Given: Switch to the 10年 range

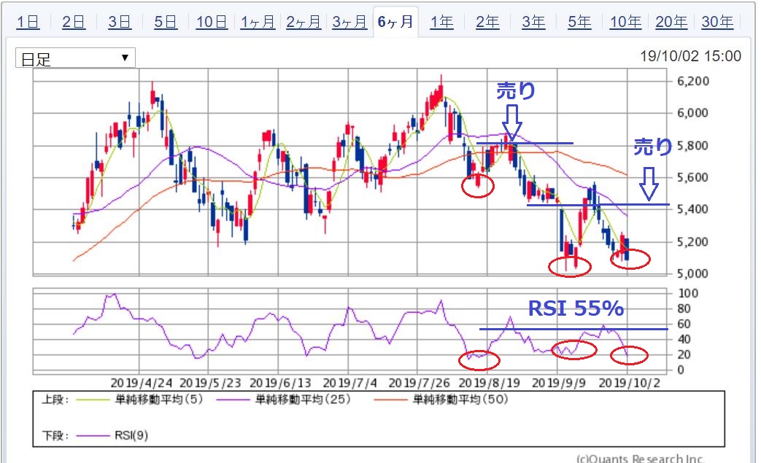Looking at the screenshot, I should coord(625,22).
